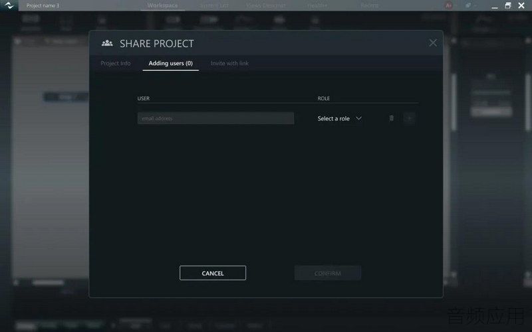The image size is (532, 332).
Task: Add another user row with plus icon
Action: [409, 118]
